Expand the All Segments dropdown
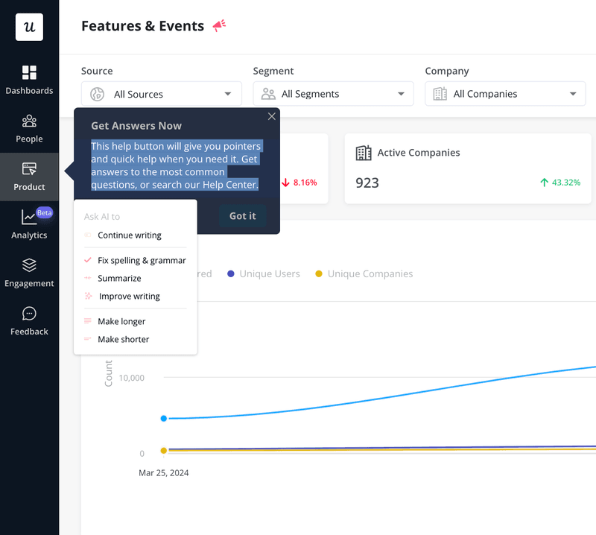The height and width of the screenshot is (535, 596). tap(333, 94)
